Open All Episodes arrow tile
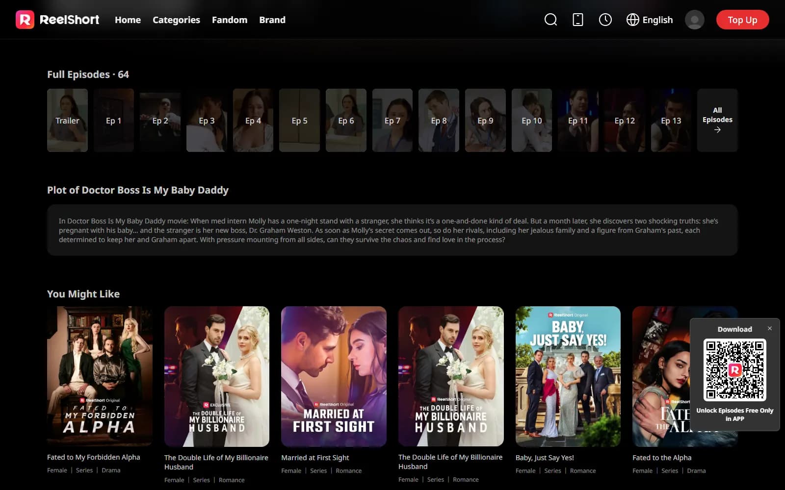 pos(717,120)
